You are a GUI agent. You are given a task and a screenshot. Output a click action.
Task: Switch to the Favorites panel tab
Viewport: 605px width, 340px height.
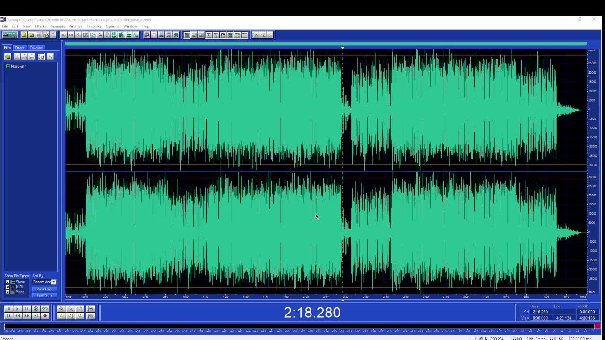[x=36, y=48]
